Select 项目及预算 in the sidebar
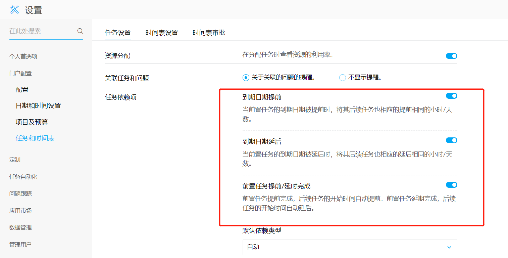The height and width of the screenshot is (258, 508). (32, 122)
